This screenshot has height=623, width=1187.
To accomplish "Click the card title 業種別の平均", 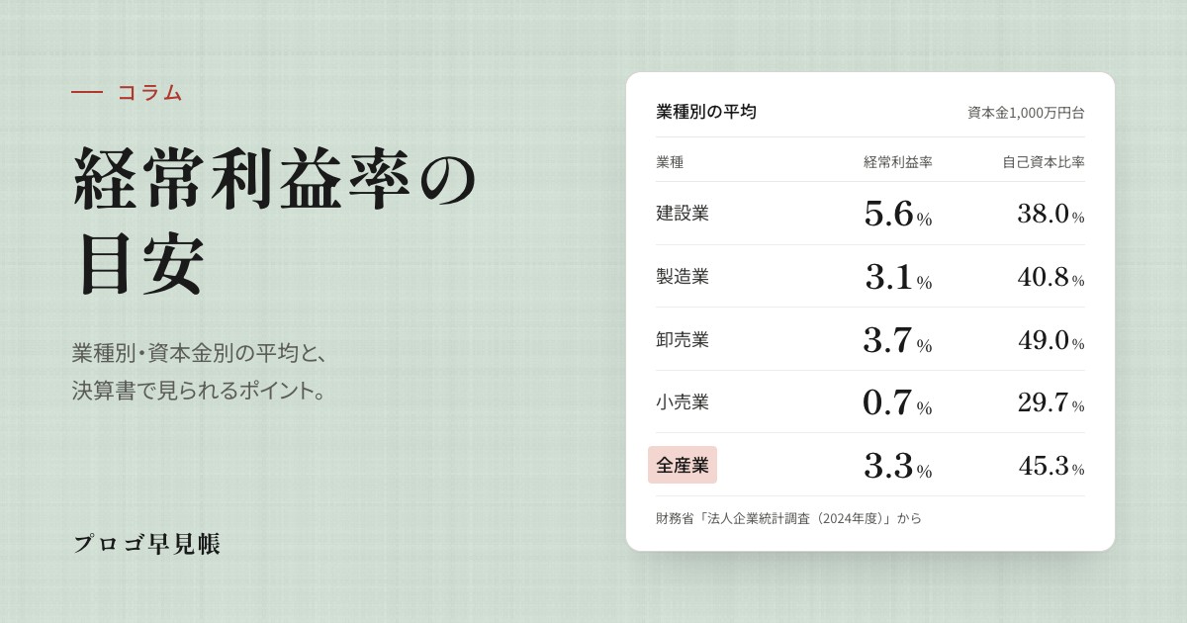I will (706, 112).
